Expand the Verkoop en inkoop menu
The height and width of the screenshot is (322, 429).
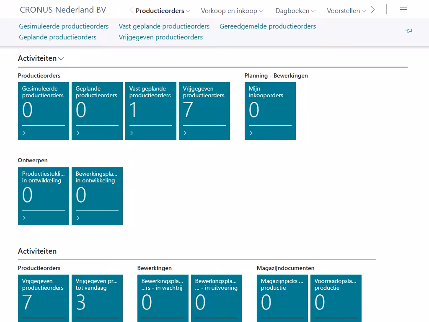pos(232,11)
